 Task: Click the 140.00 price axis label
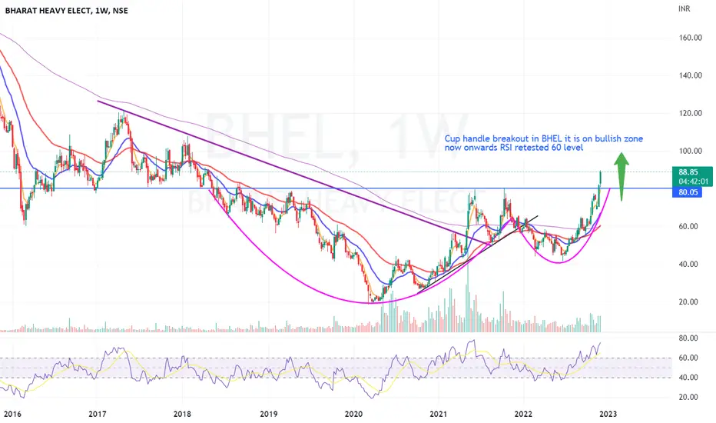[x=690, y=75]
